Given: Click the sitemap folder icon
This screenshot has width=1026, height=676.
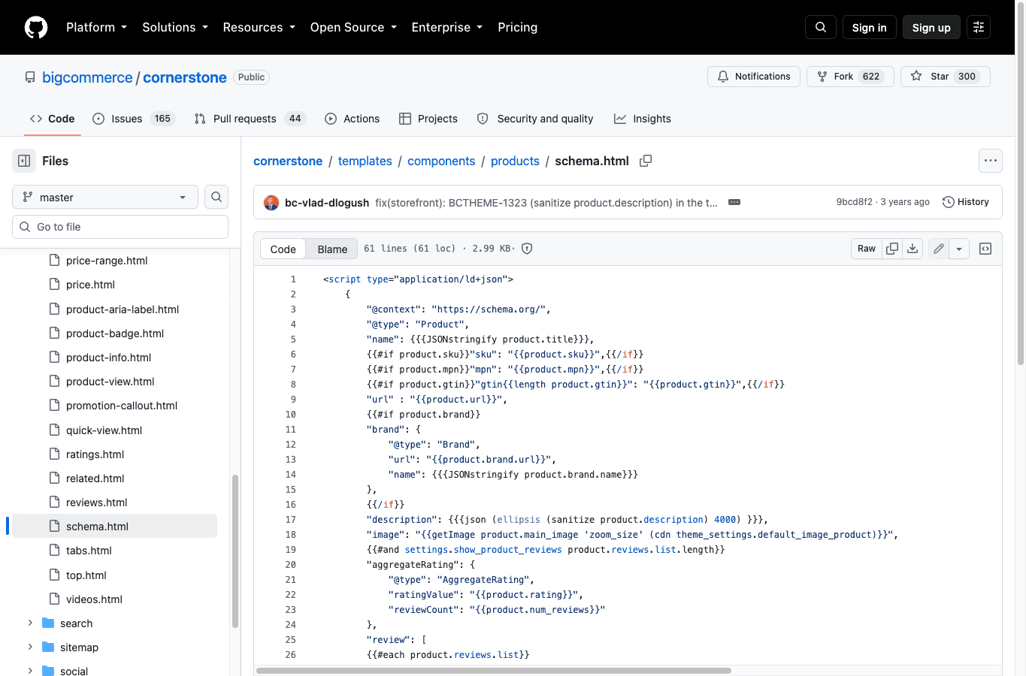Looking at the screenshot, I should pos(48,647).
